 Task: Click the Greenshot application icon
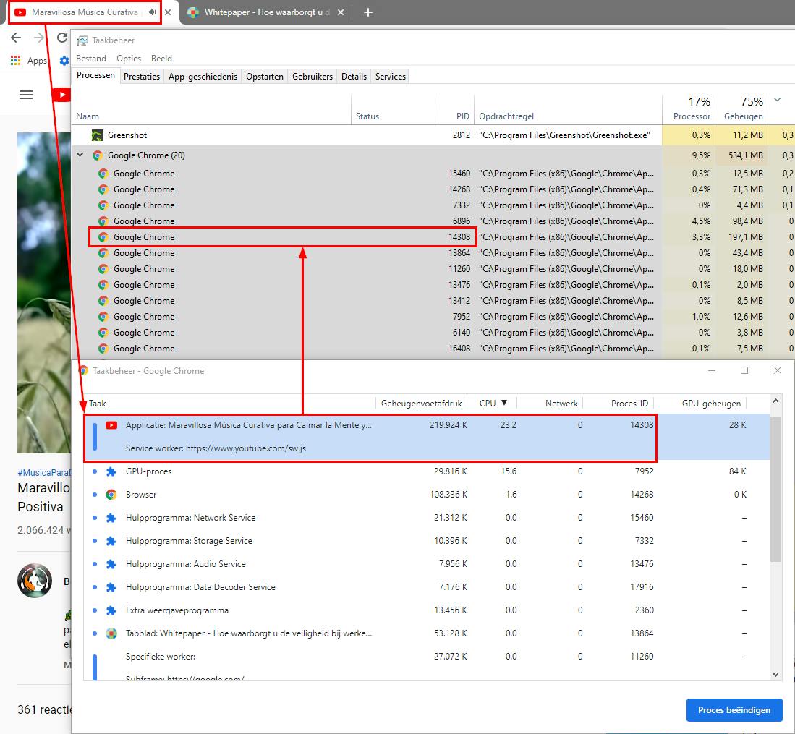98,135
